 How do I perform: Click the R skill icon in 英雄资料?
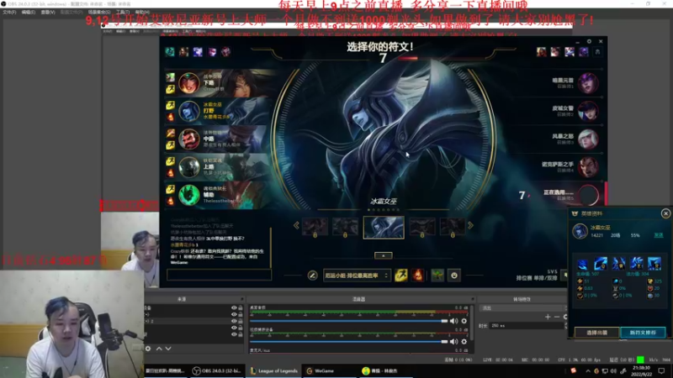pyautogui.click(x=654, y=264)
